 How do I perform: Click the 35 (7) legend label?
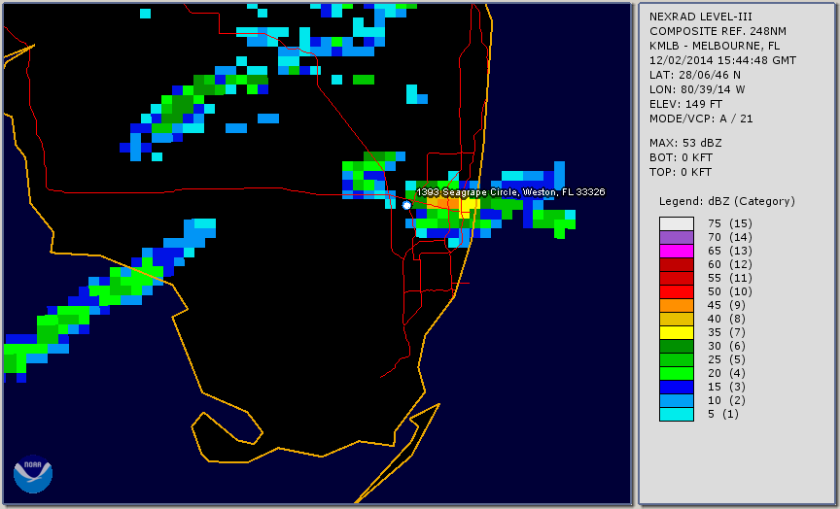click(725, 332)
